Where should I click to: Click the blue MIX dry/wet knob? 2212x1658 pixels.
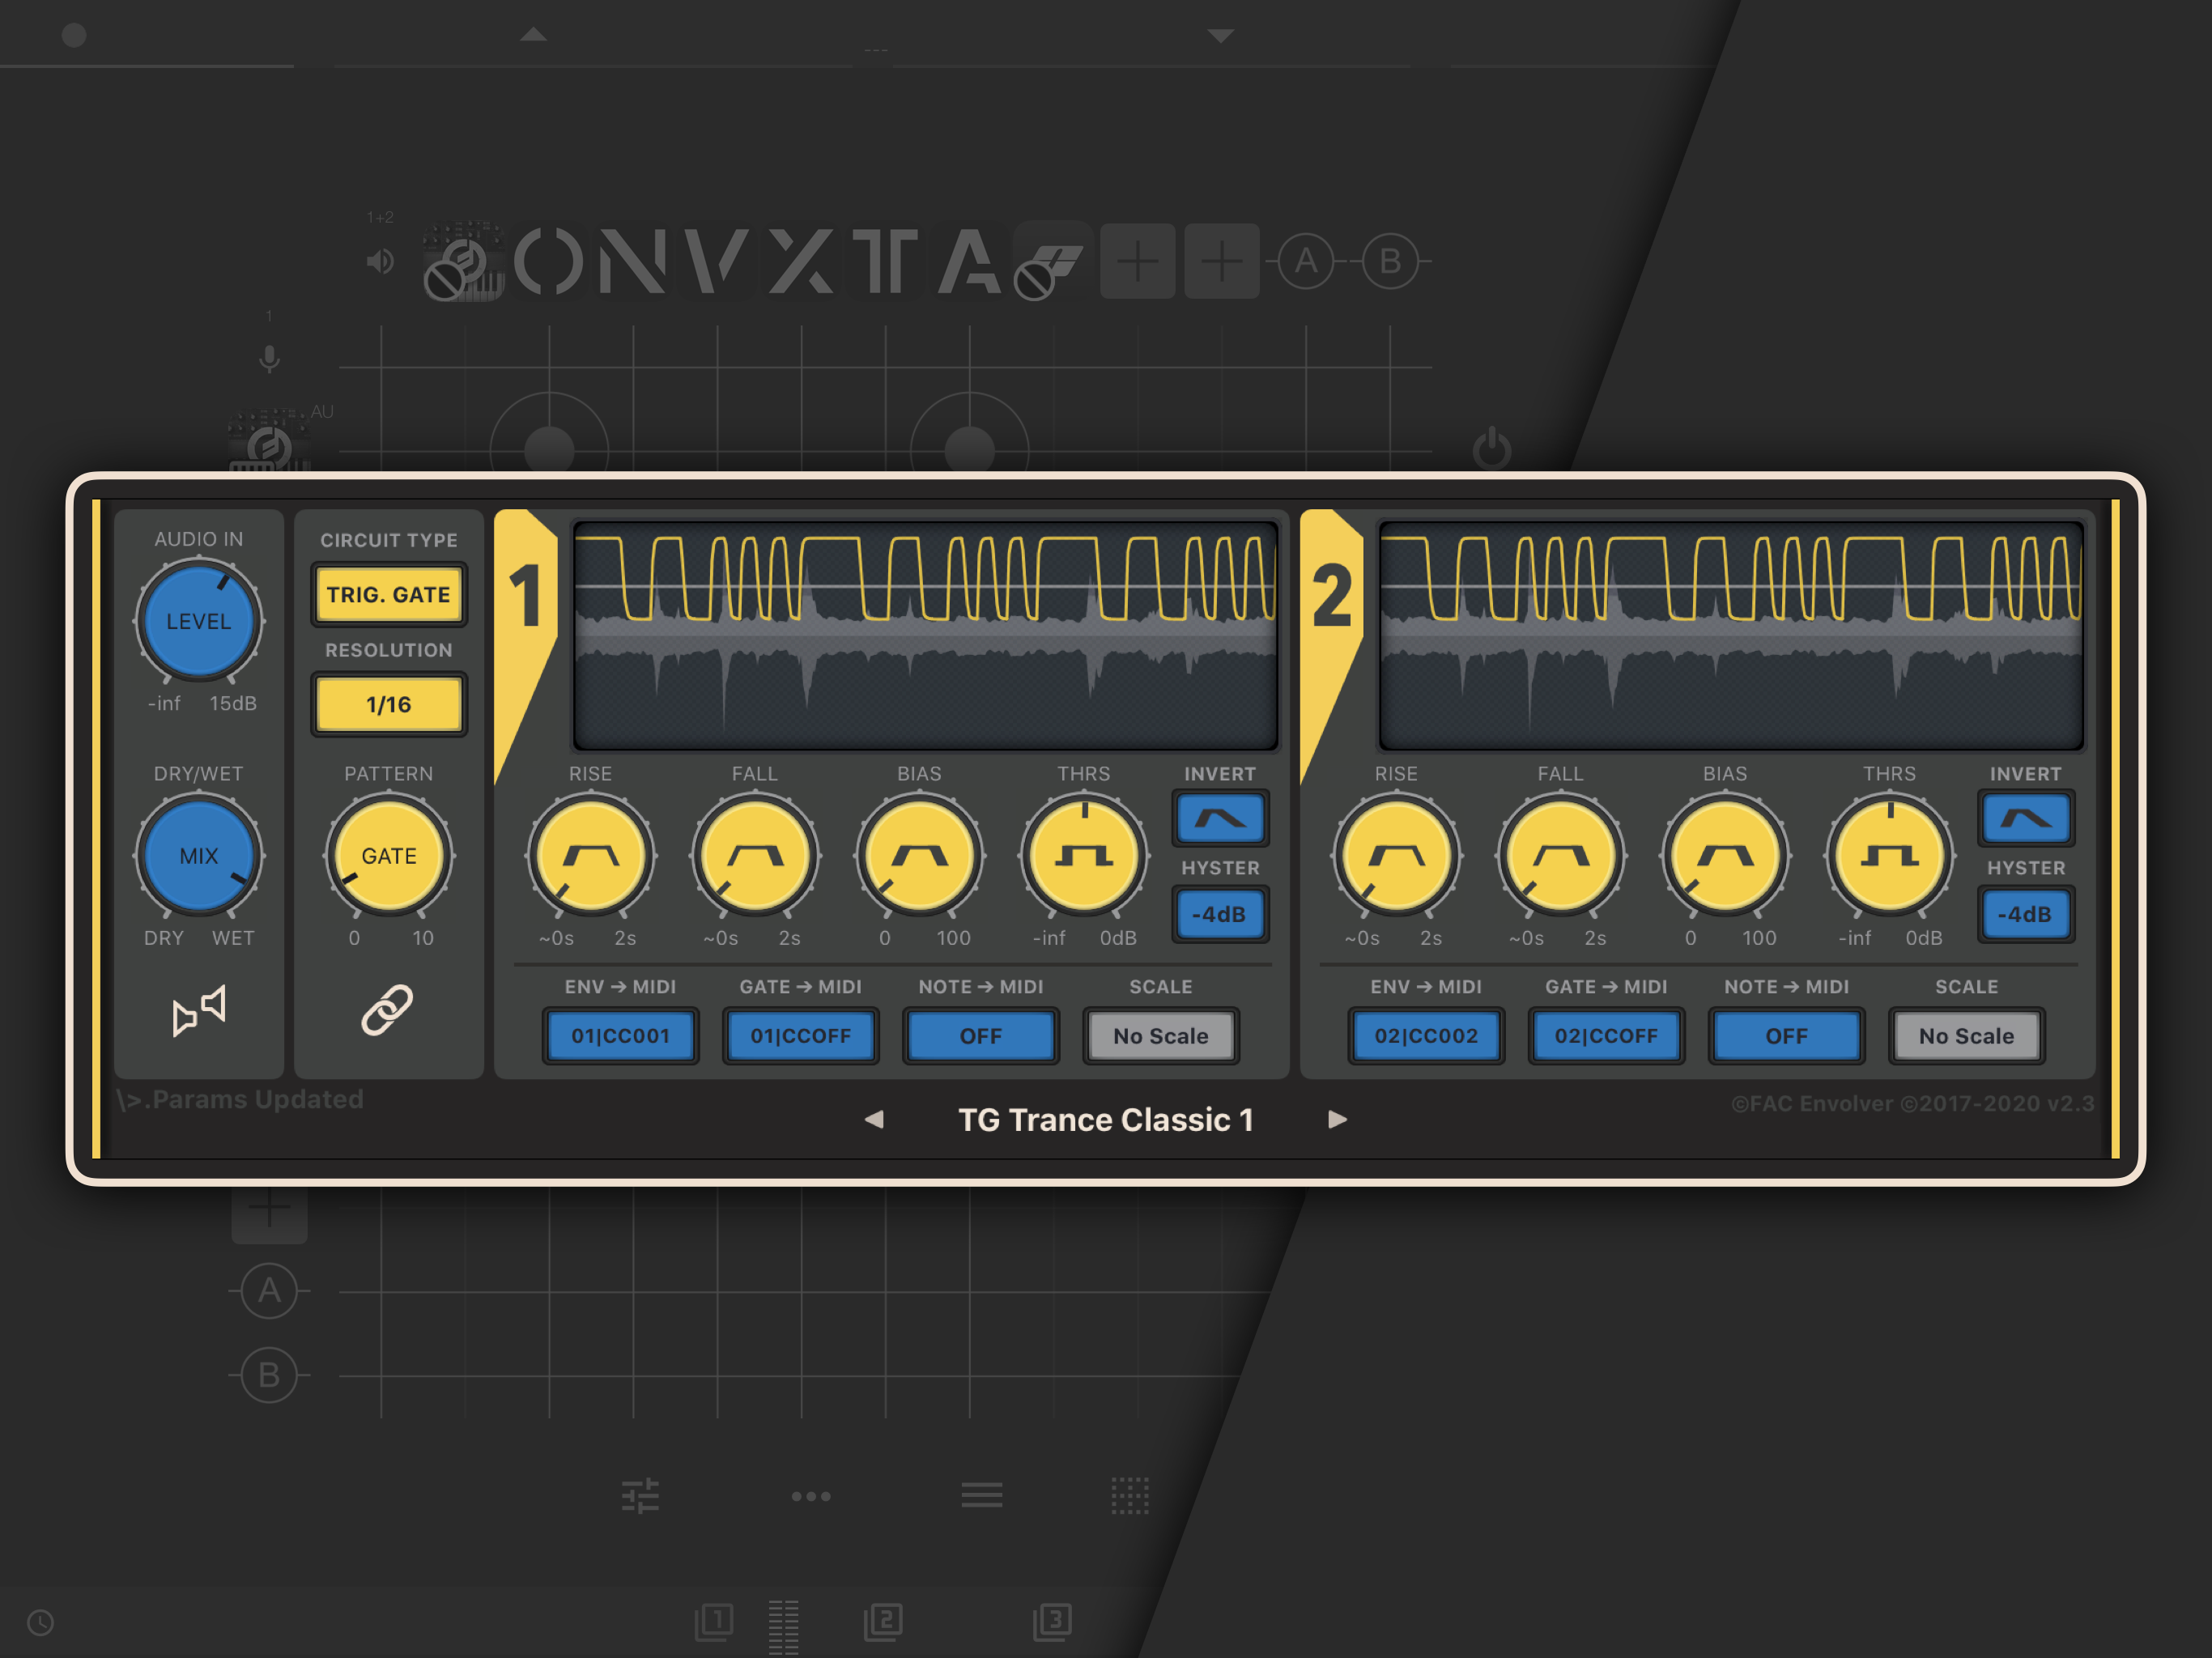pos(199,856)
